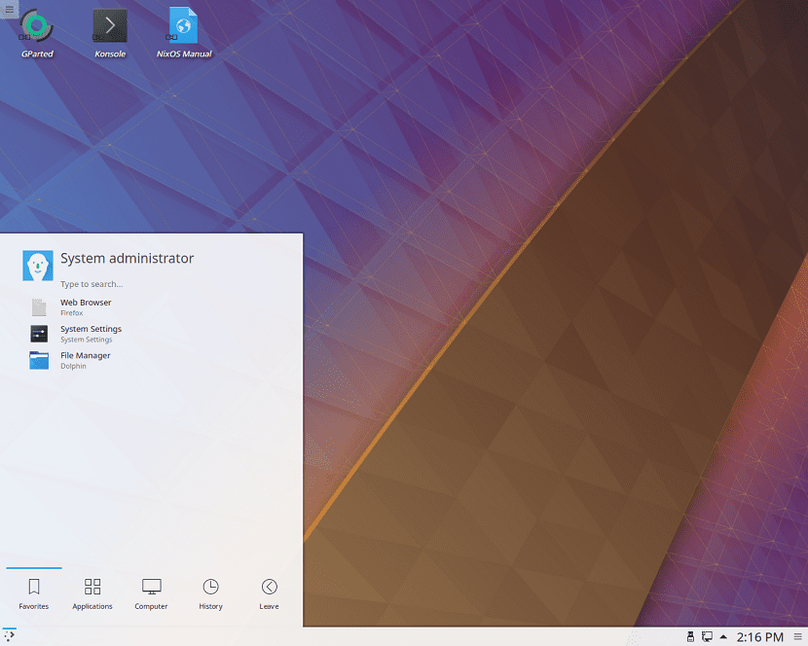Click the 2:16 PM clock
This screenshot has width=808, height=646.
[x=759, y=637]
